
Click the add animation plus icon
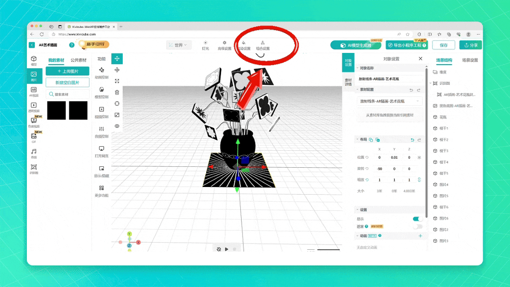pyautogui.click(x=420, y=236)
